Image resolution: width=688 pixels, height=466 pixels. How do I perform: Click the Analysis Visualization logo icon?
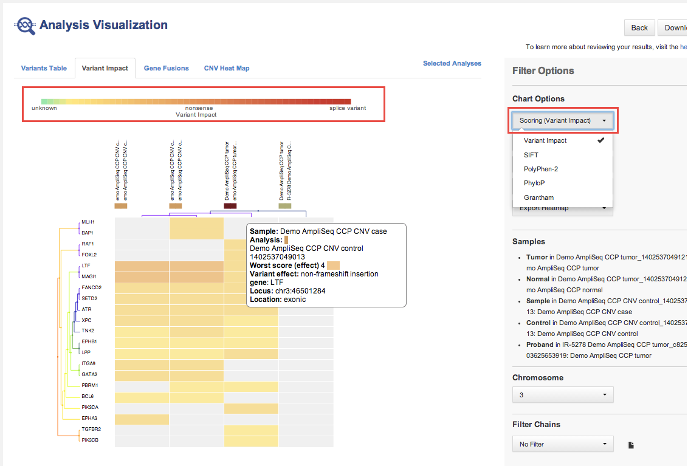pyautogui.click(x=25, y=26)
